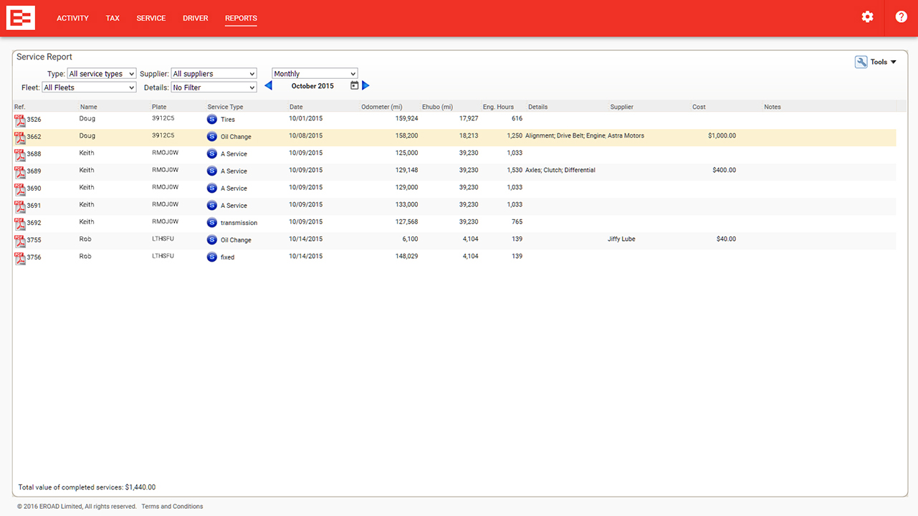Open PDF icon for service ref 3526
Screen dimensions: 918x516
click(20, 120)
